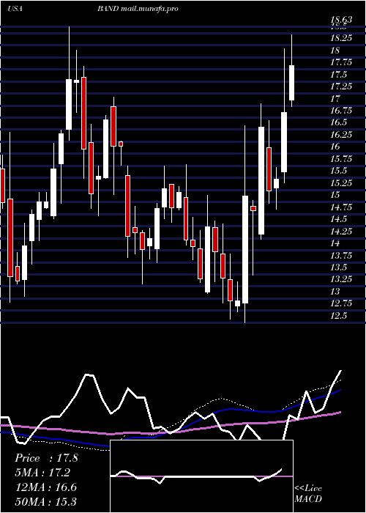The width and height of the screenshot is (366, 513).
Task: Click the 5MA : 17.2 readout
Action: [42, 473]
